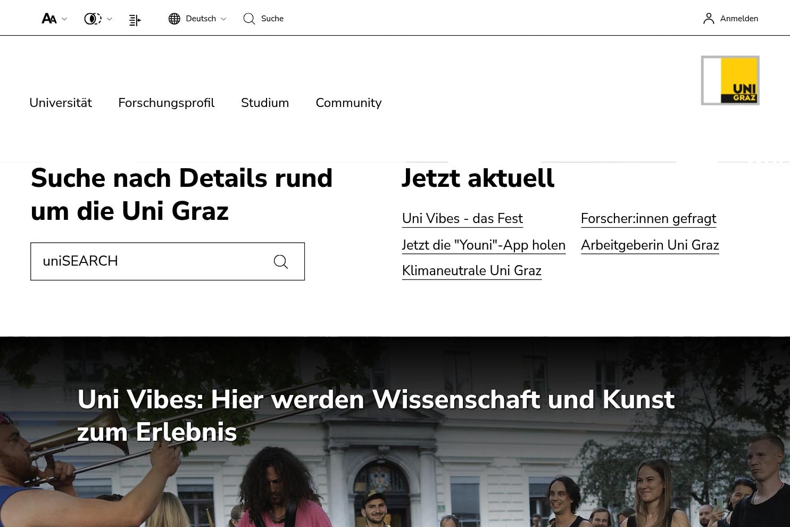Screen dimensions: 790x527
Task: Click the Suche magnifier icon in top bar
Action: (x=249, y=19)
